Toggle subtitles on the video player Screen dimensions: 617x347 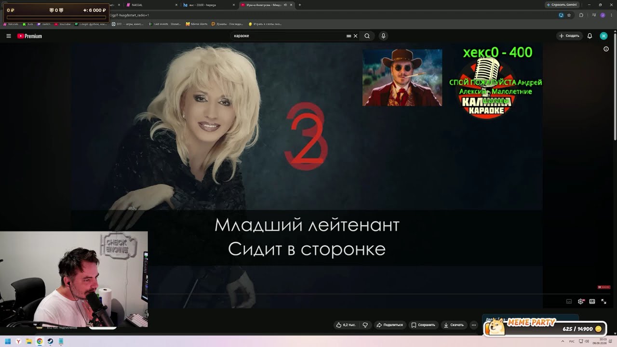[569, 301]
